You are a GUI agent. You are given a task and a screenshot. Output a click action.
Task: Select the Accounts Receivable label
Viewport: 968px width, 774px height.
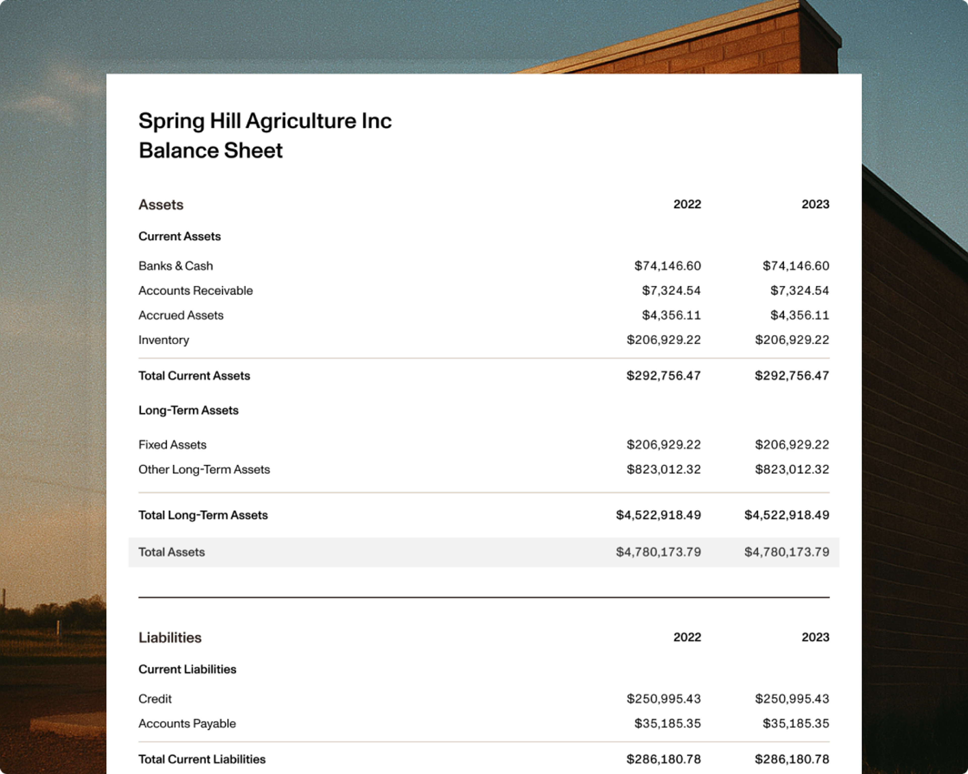coord(195,291)
